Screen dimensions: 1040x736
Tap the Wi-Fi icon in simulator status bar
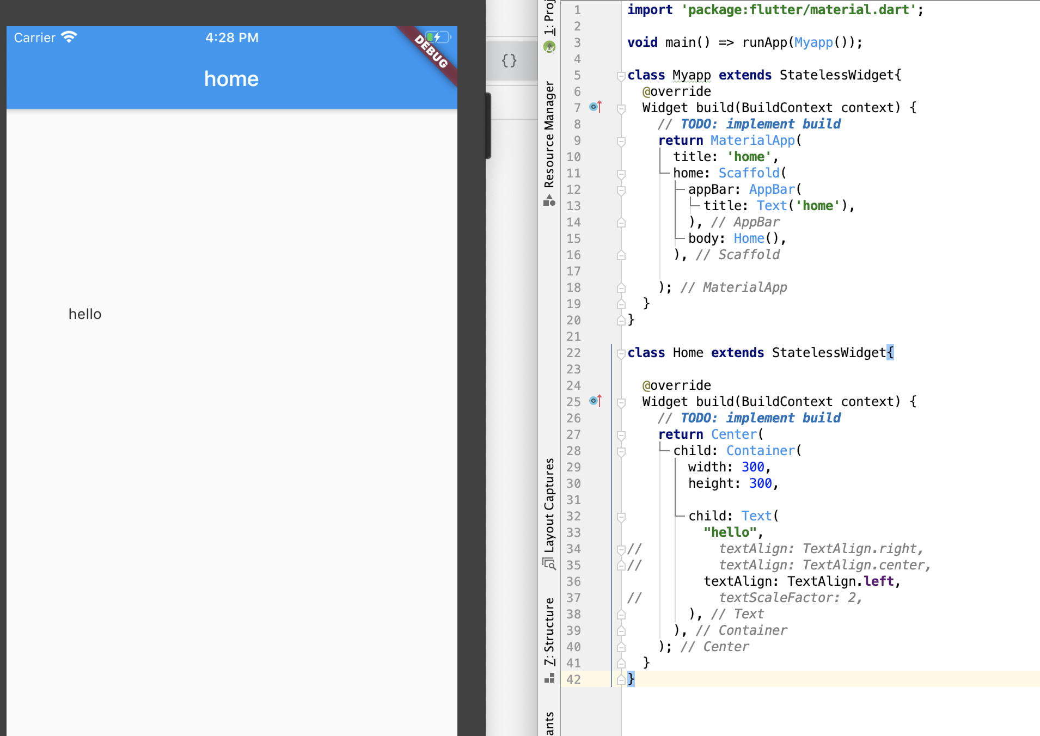tap(69, 37)
